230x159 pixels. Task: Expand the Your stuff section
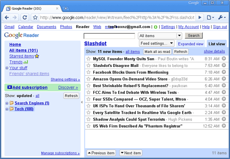point(7,68)
